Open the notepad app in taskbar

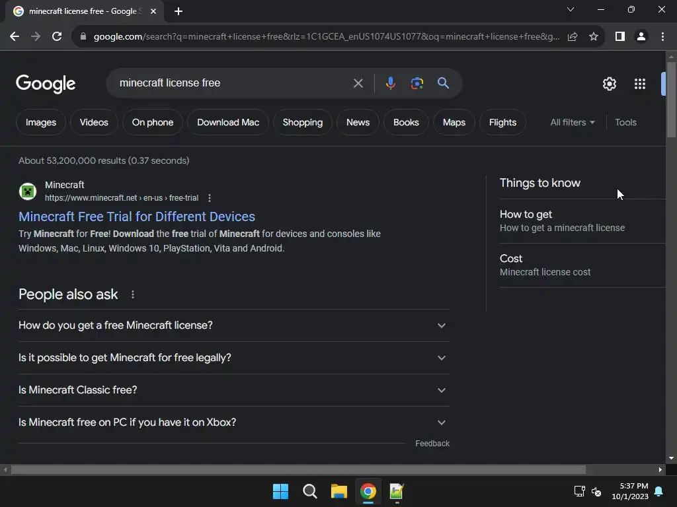pyautogui.click(x=397, y=491)
